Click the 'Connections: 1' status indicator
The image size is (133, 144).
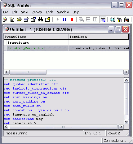coord(115,141)
